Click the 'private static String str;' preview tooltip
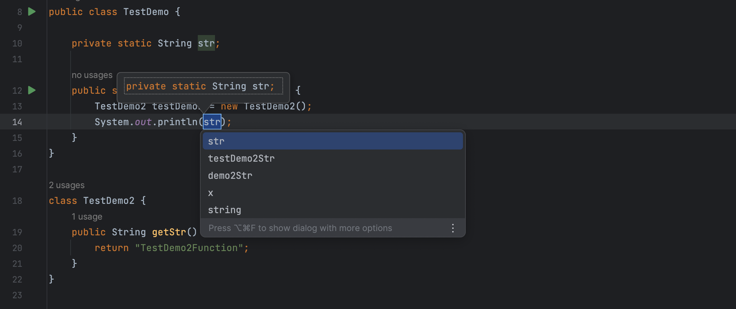This screenshot has width=736, height=309. click(x=203, y=87)
